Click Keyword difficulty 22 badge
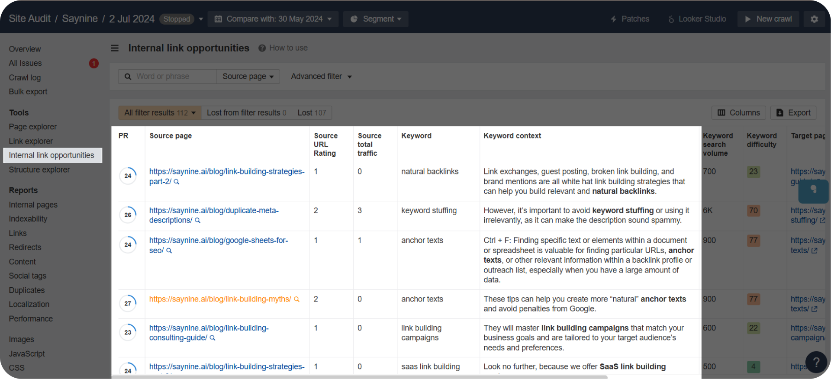Image resolution: width=831 pixels, height=379 pixels. pyautogui.click(x=754, y=328)
